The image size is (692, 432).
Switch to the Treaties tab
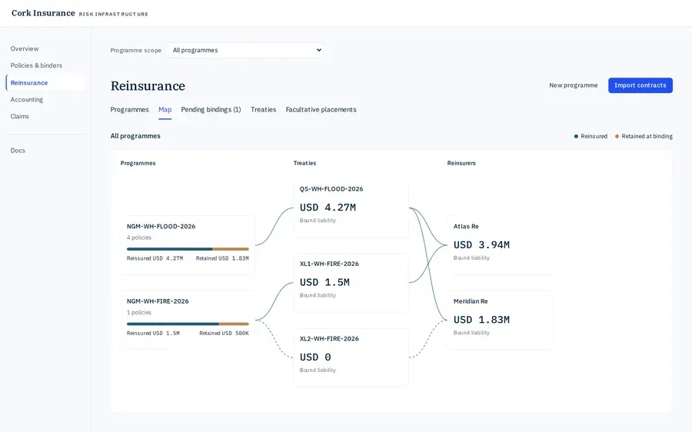[264, 109]
